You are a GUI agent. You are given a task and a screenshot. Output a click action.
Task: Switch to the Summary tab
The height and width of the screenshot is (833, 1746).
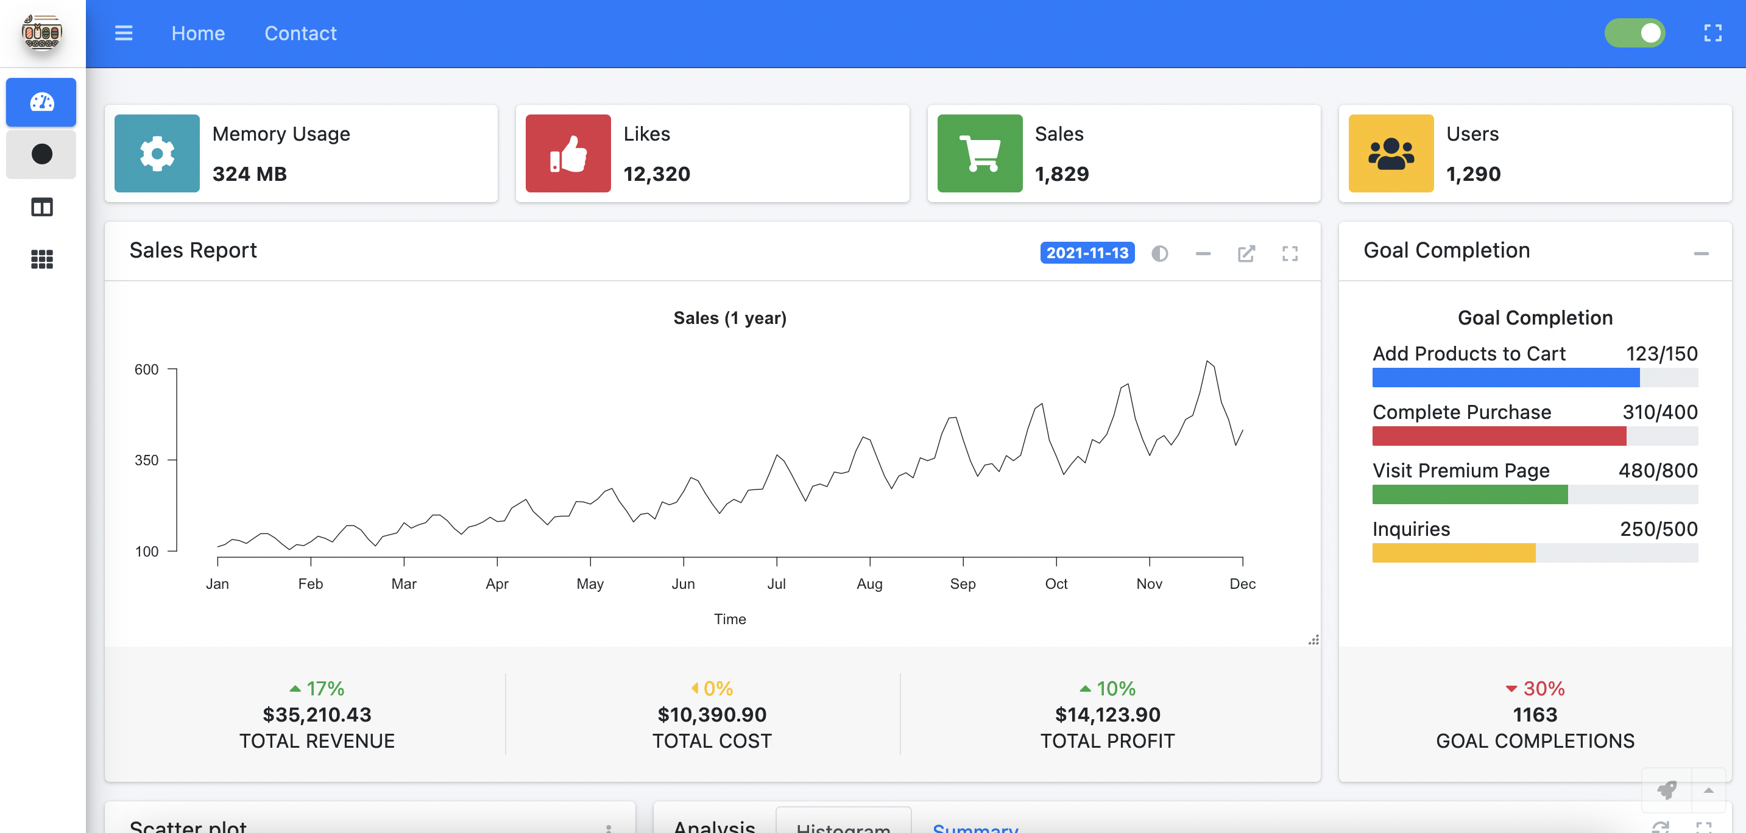[x=975, y=827]
